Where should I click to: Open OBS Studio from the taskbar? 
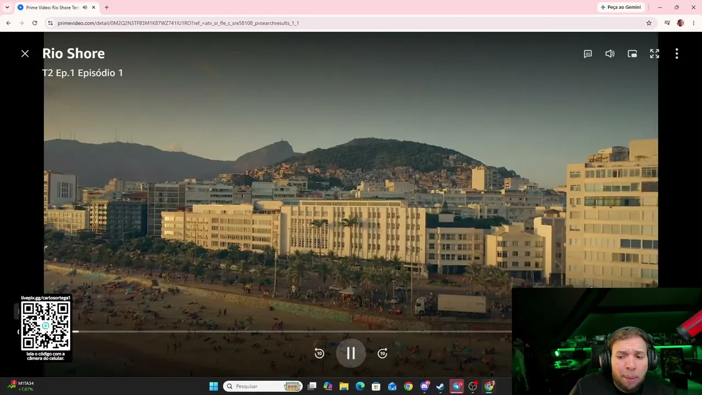click(x=473, y=386)
